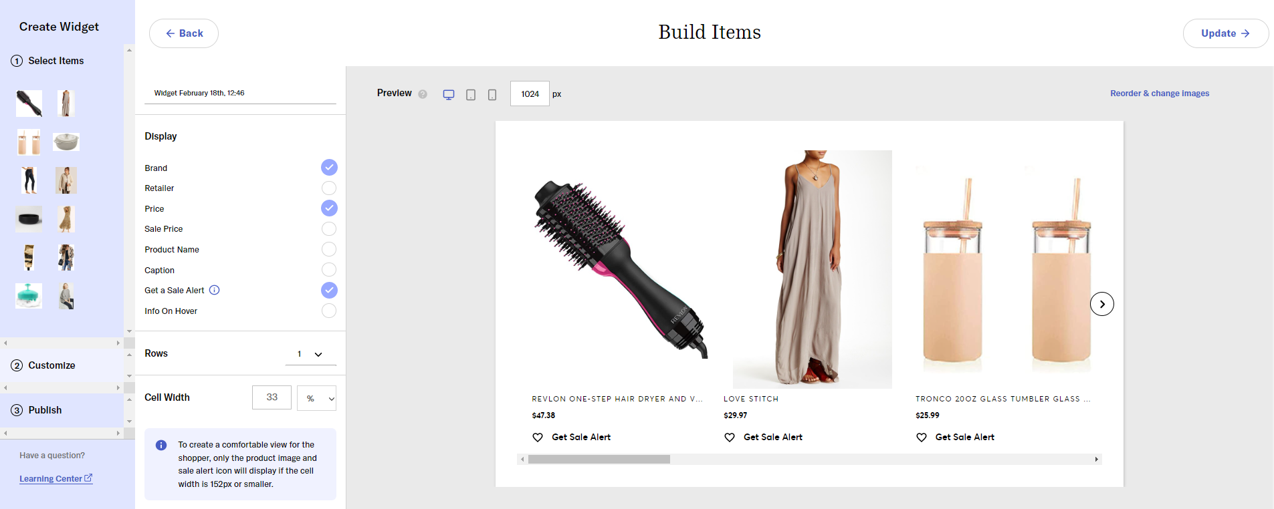Select desktop preview icon
The width and height of the screenshot is (1274, 509).
coord(449,95)
